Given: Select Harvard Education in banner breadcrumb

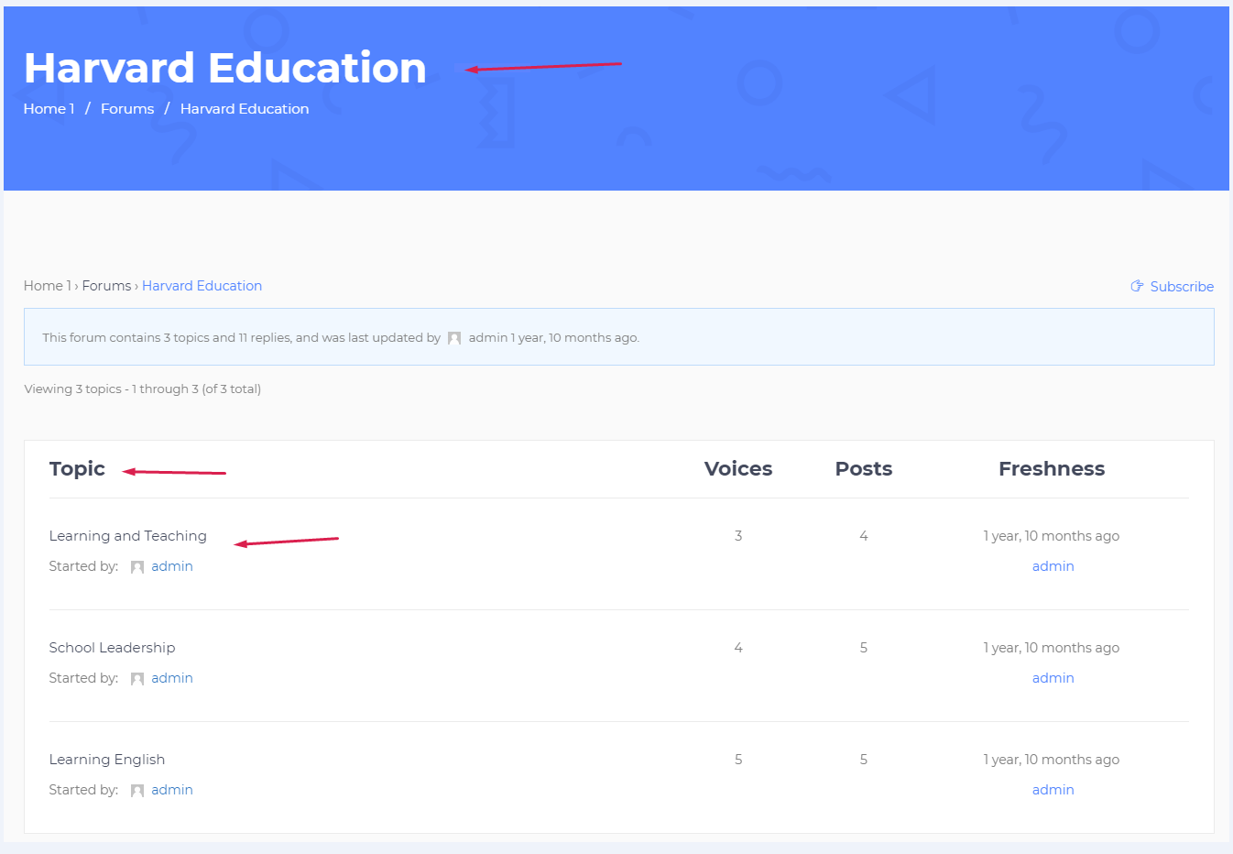Looking at the screenshot, I should point(244,108).
